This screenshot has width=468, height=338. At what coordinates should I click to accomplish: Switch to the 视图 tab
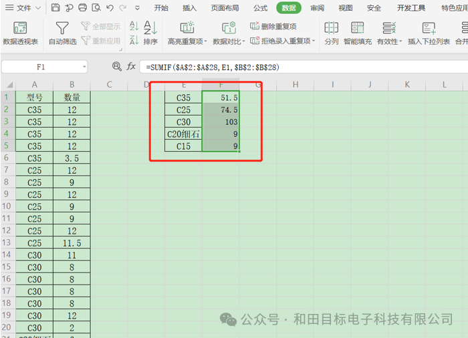click(x=346, y=8)
